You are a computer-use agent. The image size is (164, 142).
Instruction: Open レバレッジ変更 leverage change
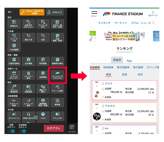(29, 102)
